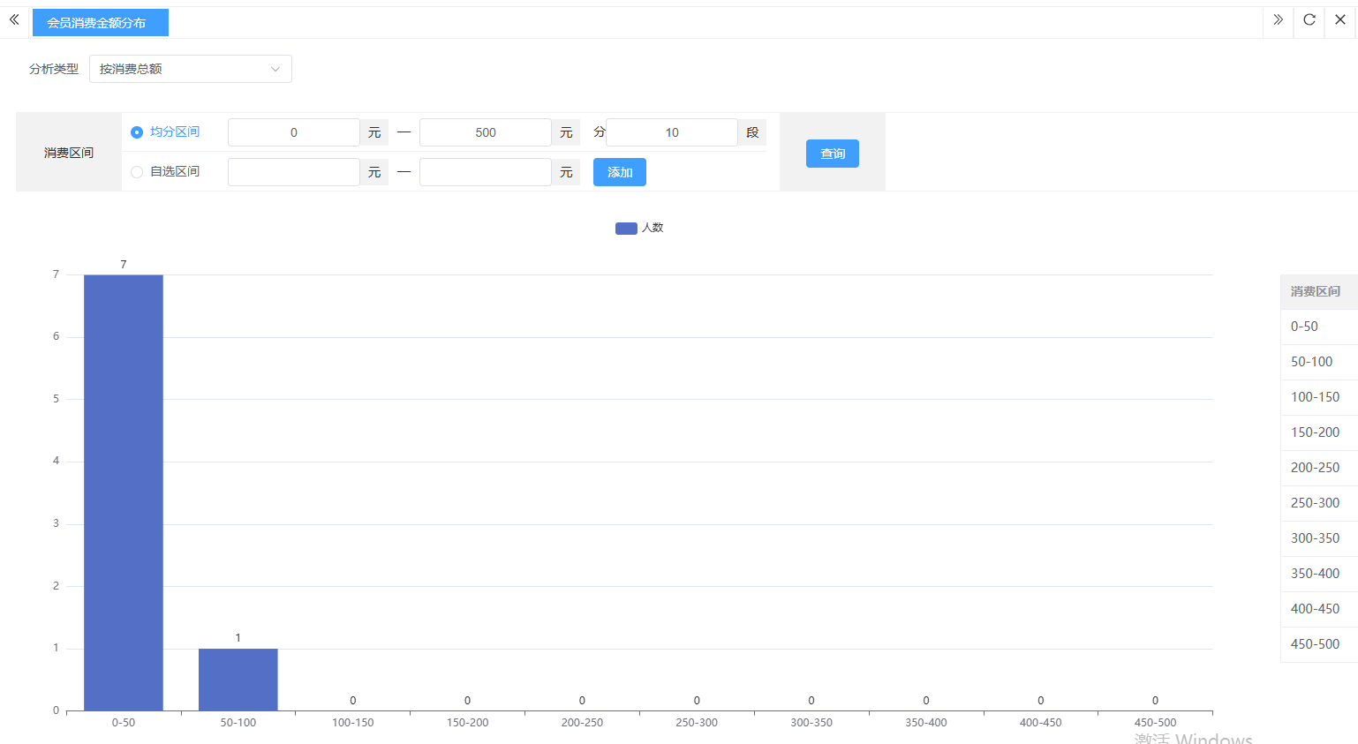
Task: Click the 查询 button
Action: pyautogui.click(x=832, y=154)
